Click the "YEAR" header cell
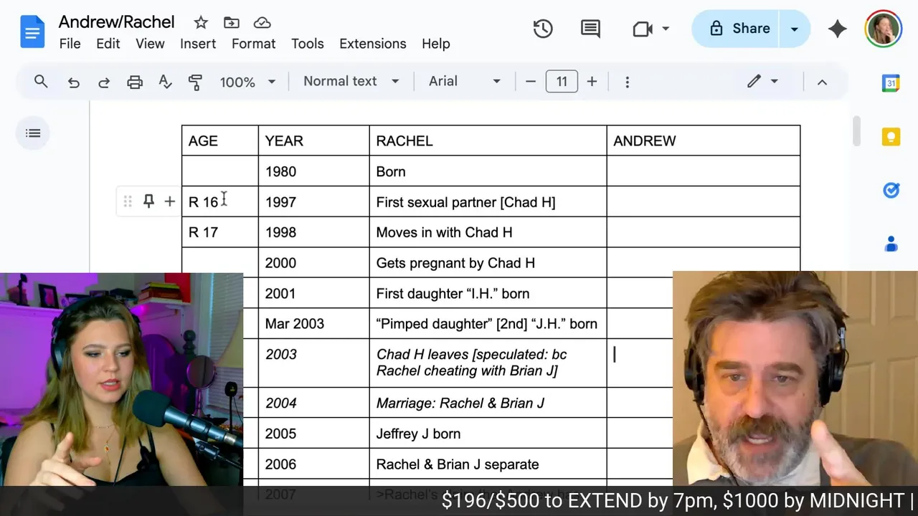The width and height of the screenshot is (918, 516). pos(313,141)
